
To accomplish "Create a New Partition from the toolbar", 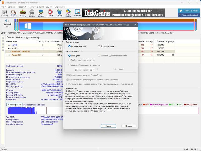I will [41, 13].
